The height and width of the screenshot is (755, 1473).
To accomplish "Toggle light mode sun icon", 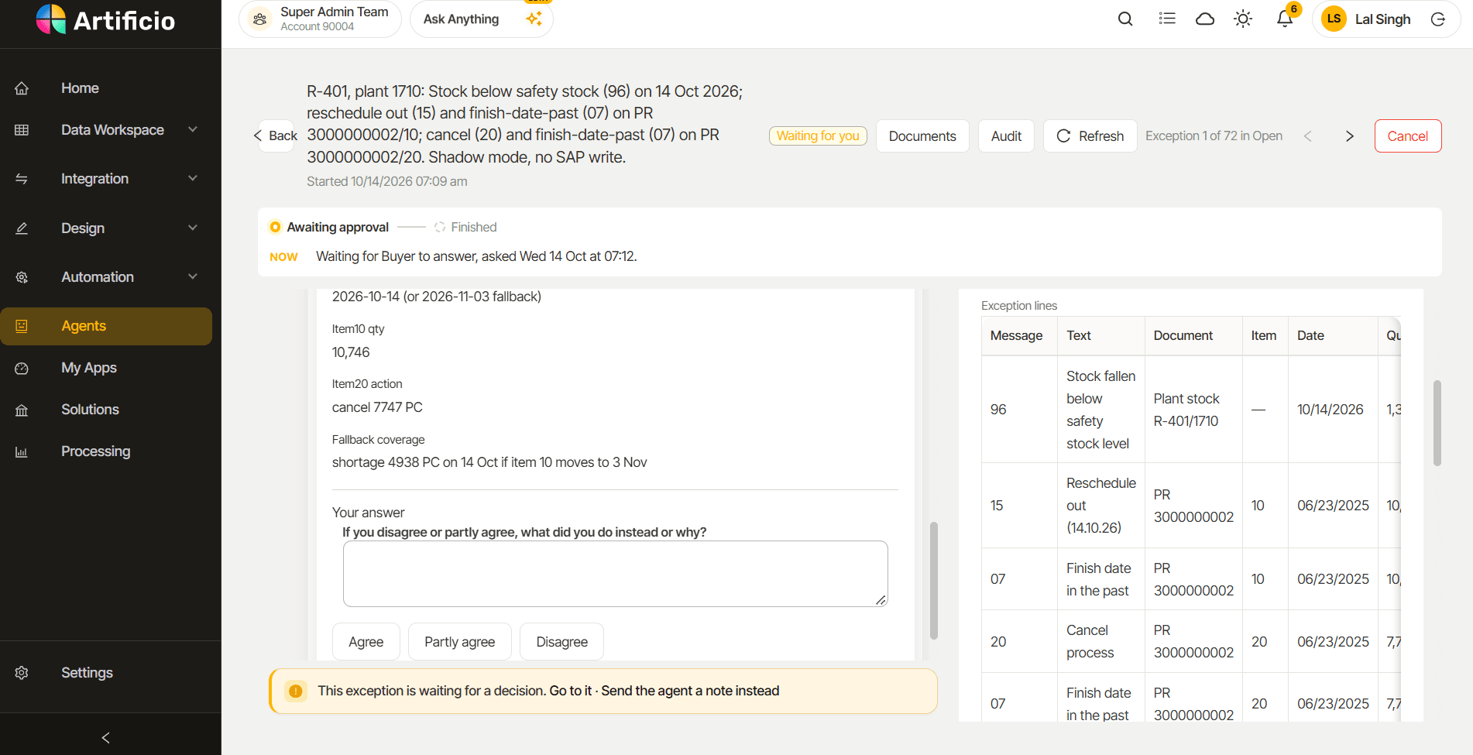I will pyautogui.click(x=1243, y=19).
